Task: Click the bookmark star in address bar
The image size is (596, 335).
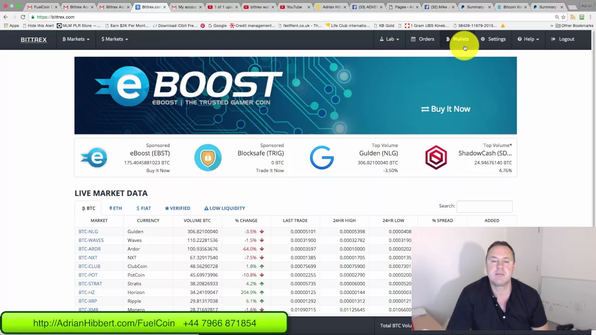Action: tap(563, 17)
